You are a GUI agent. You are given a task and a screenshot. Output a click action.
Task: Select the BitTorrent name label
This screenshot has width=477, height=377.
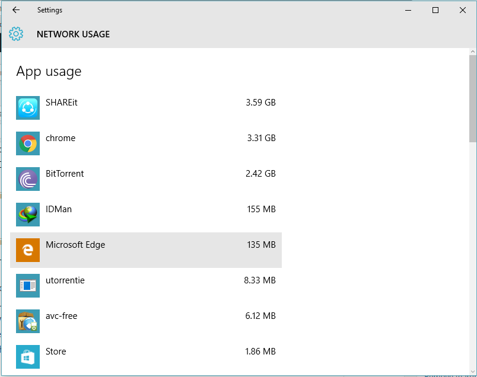pos(65,174)
